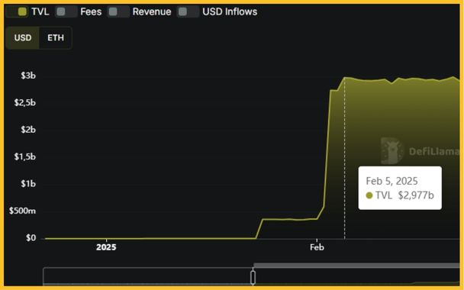This screenshot has height=290, width=464.
Task: Click the Feb 5, 2025 tooltip box
Action: 400,188
